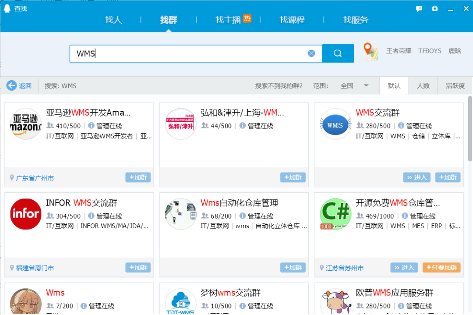473x315 pixels.
Task: Enter 开源免费WMS group via 进入
Action: point(404,267)
